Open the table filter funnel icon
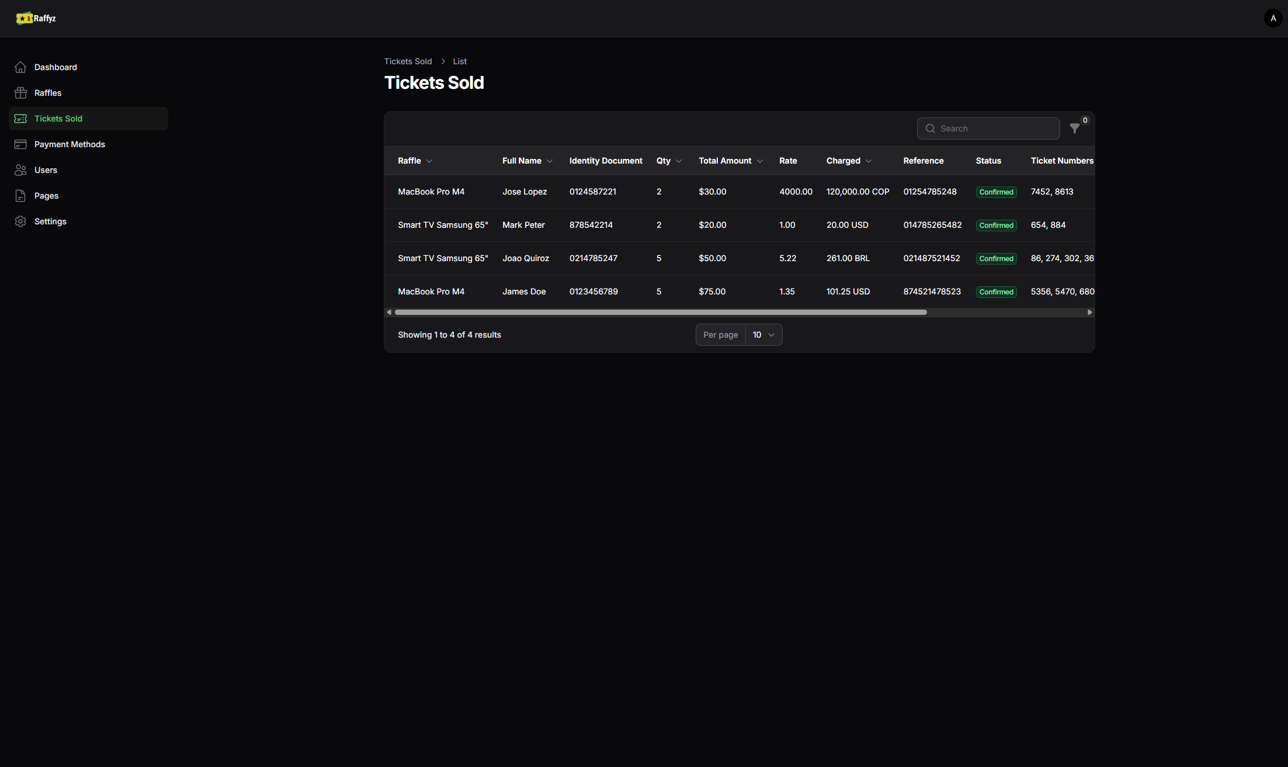Image resolution: width=1288 pixels, height=767 pixels. pos(1074,129)
